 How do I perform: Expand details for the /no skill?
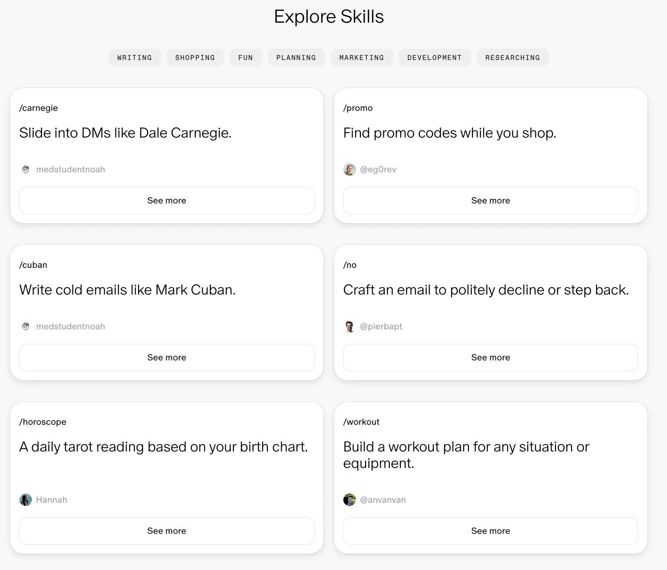(x=490, y=357)
